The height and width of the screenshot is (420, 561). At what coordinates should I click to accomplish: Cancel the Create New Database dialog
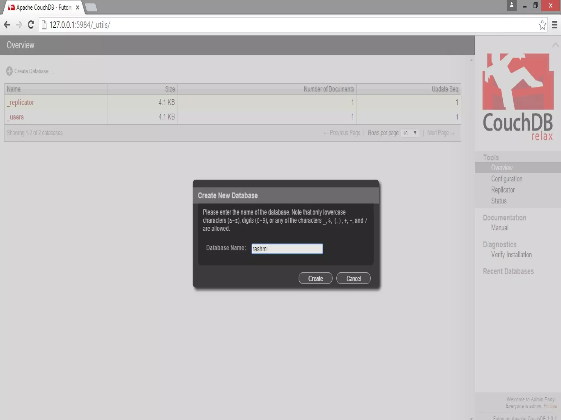tap(353, 278)
